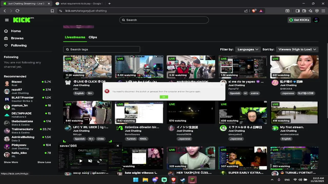Open MrLujo channel avatar
The width and height of the screenshot is (328, 184).
(68, 128)
